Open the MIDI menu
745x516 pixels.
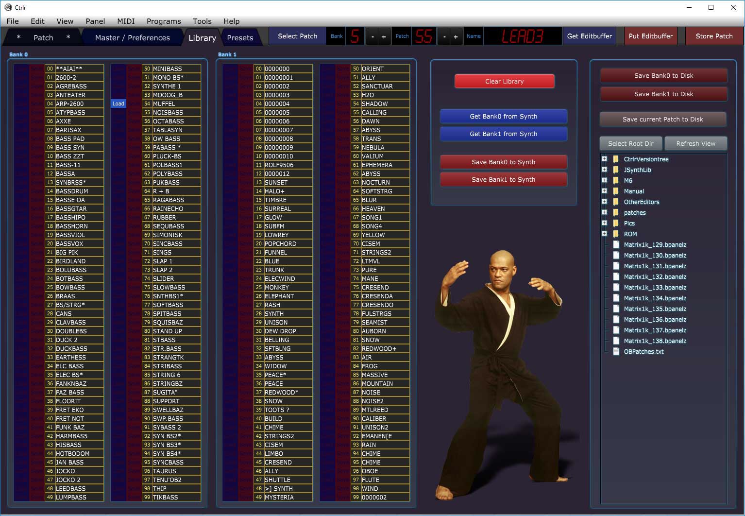(x=126, y=21)
